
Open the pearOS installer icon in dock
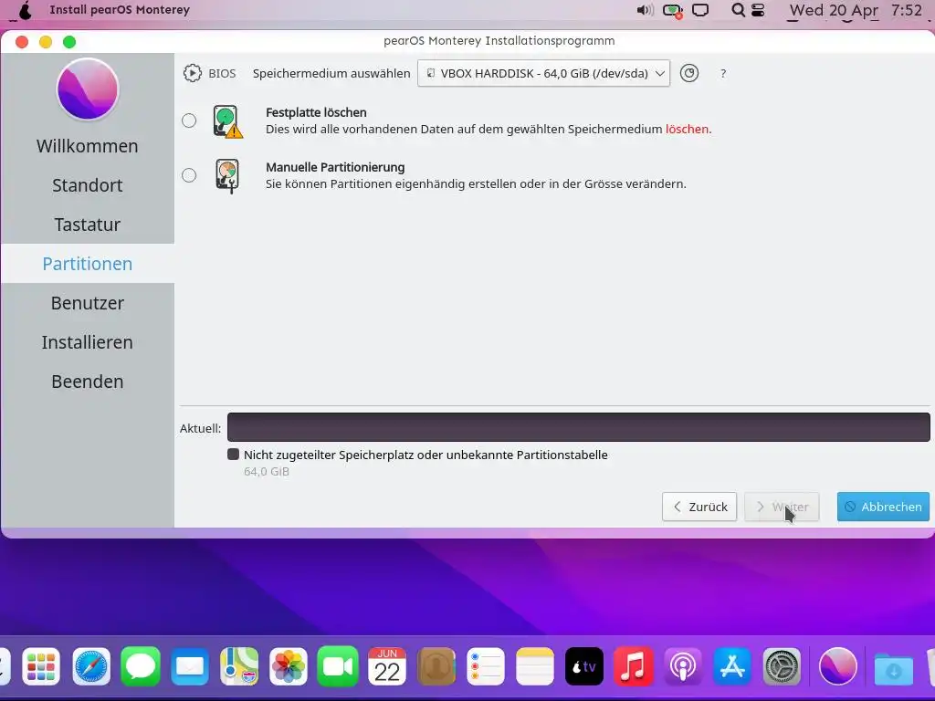pos(838,666)
